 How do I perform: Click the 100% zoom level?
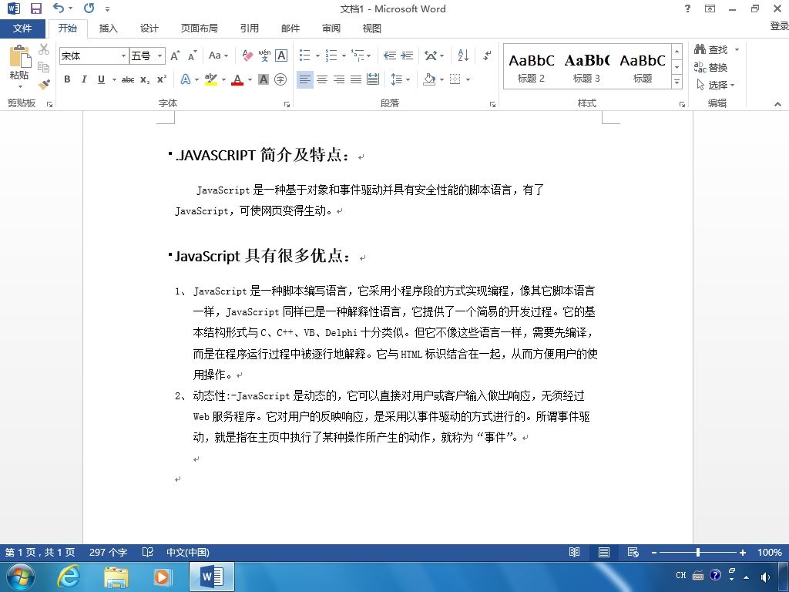click(770, 552)
